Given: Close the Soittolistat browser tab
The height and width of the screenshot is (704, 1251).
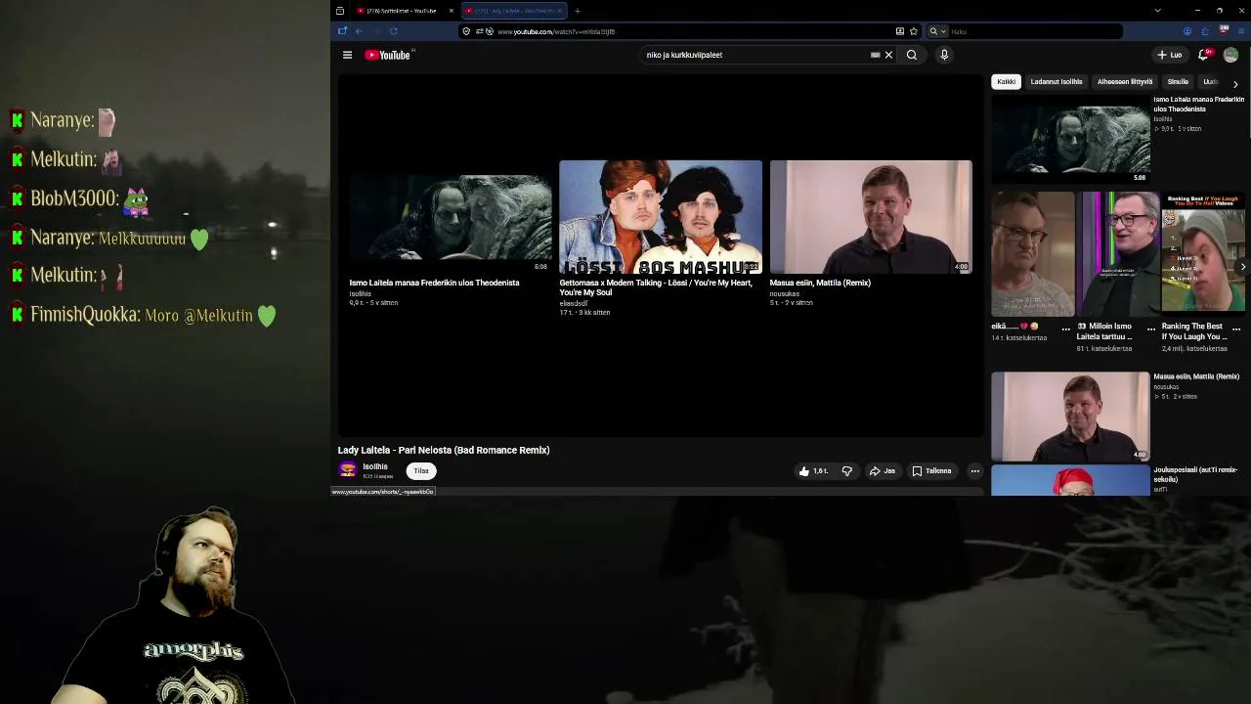Looking at the screenshot, I should [452, 11].
